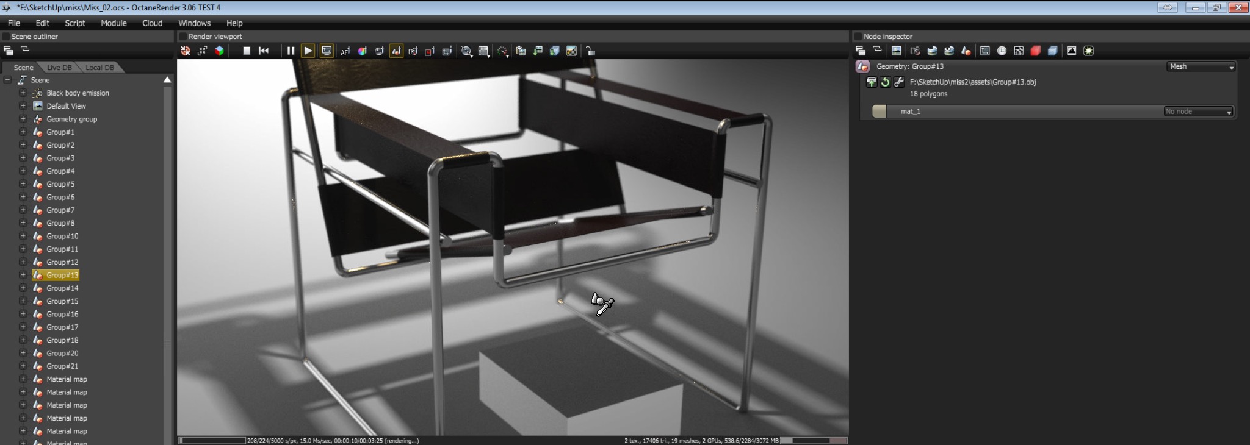Select the white balance color wheel picker

click(x=362, y=51)
